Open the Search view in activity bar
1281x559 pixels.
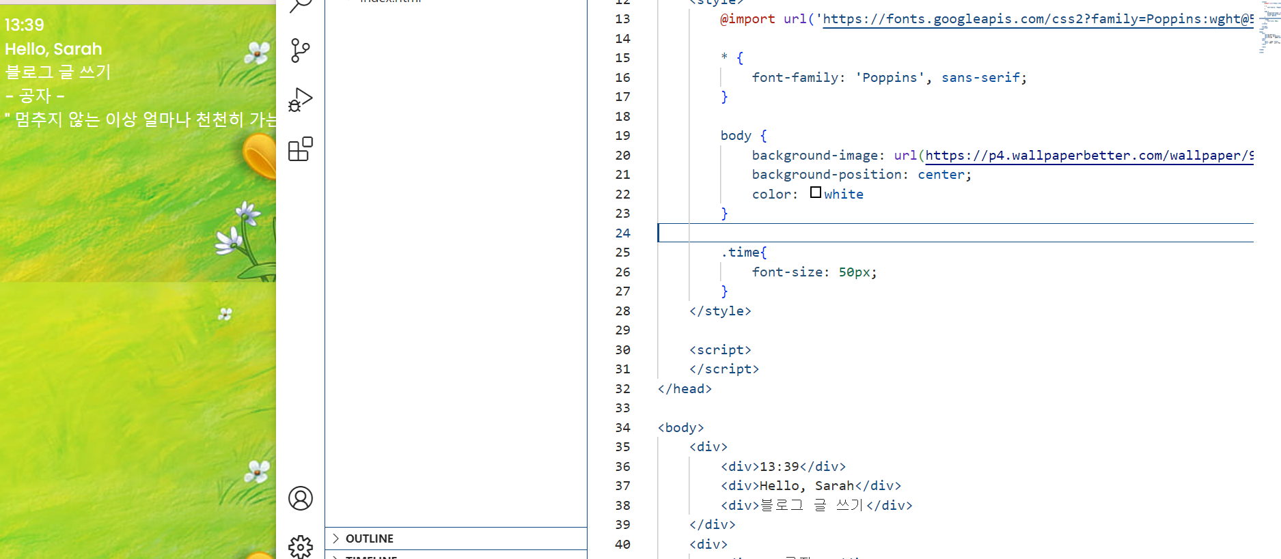click(x=300, y=5)
